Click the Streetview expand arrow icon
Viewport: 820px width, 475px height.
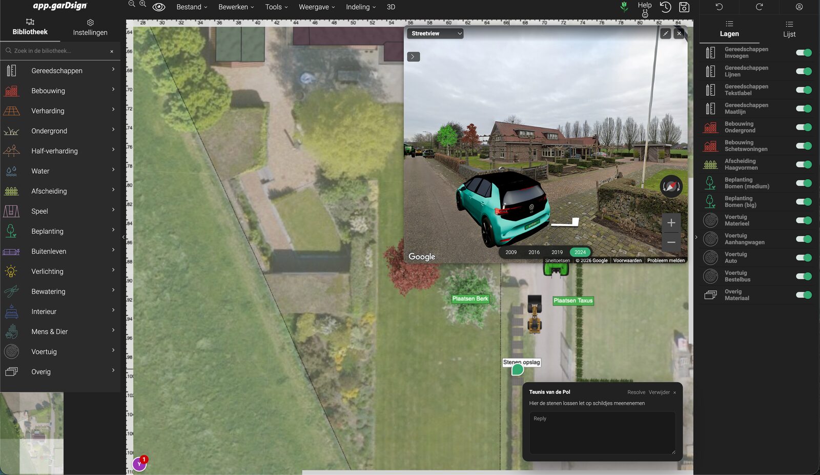pos(414,57)
